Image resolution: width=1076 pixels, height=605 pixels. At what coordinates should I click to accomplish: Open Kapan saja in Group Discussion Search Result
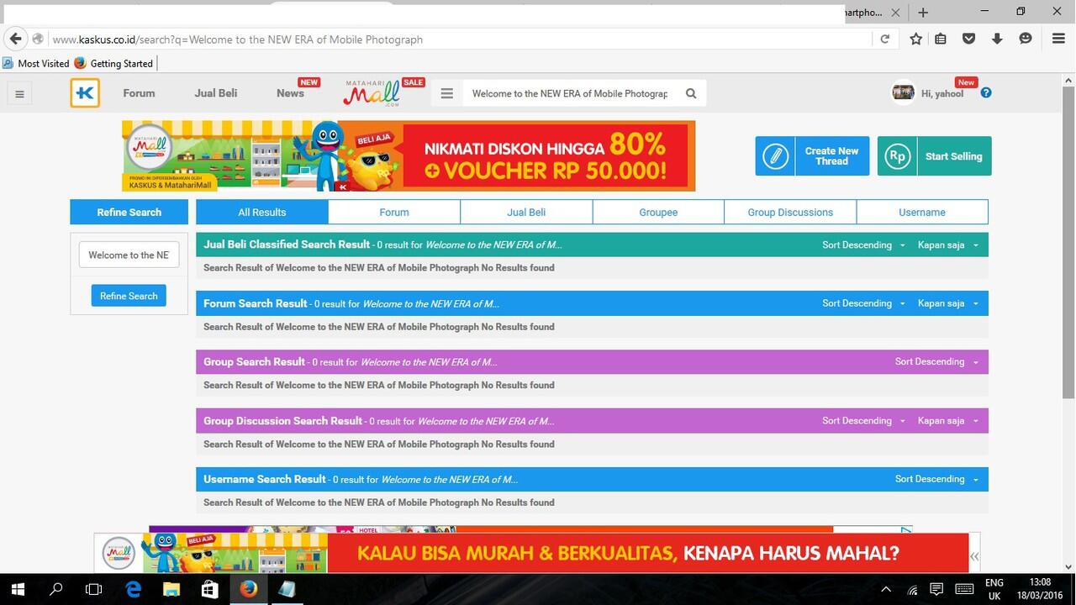[948, 420]
